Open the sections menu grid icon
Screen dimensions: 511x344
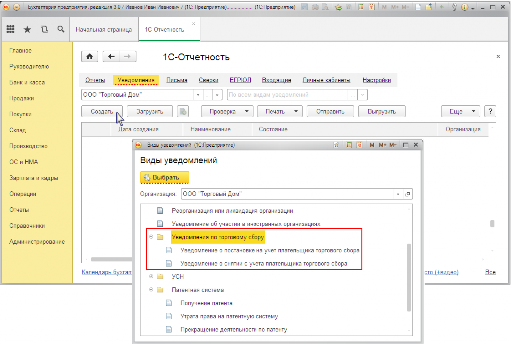pyautogui.click(x=11, y=29)
